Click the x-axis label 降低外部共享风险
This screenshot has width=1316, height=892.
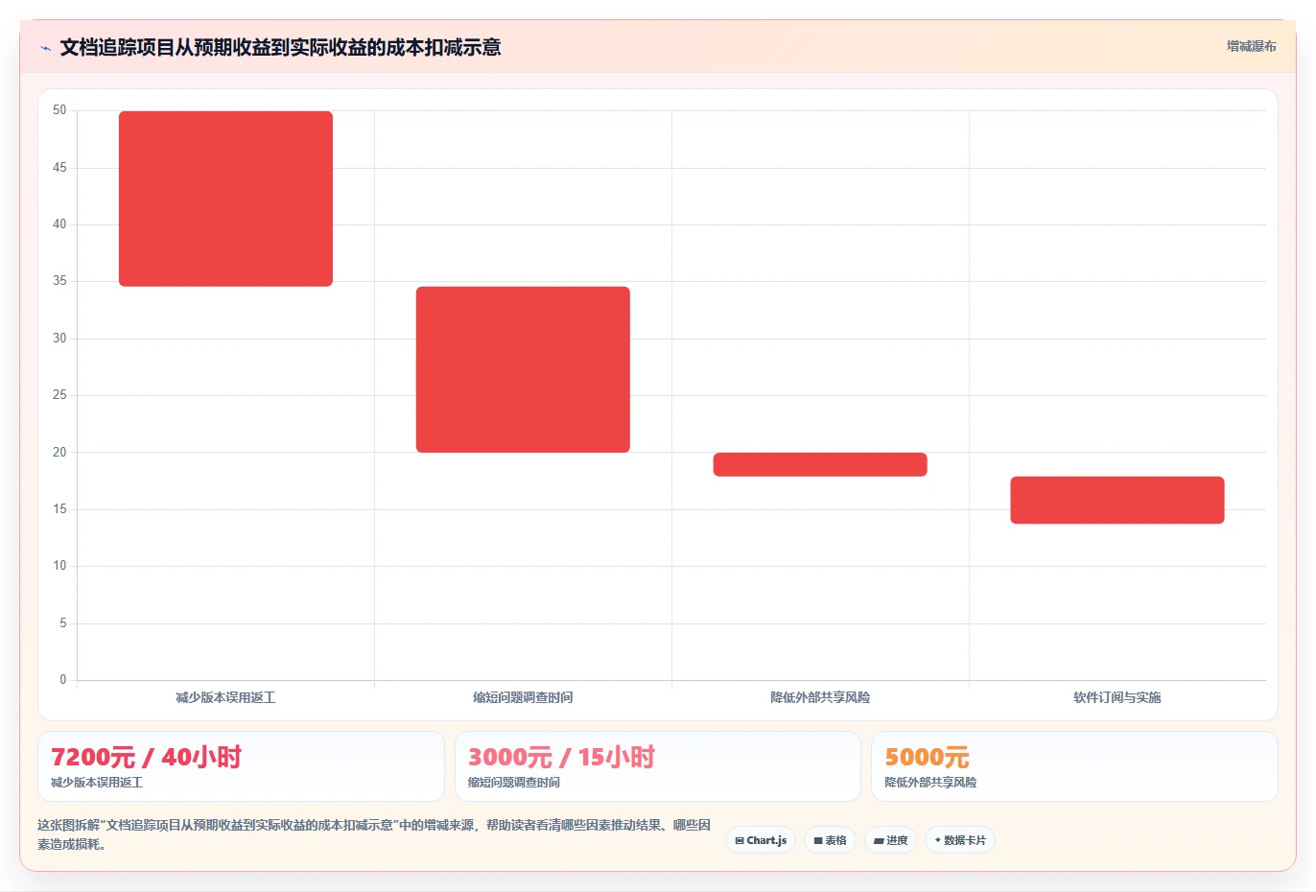pos(820,697)
